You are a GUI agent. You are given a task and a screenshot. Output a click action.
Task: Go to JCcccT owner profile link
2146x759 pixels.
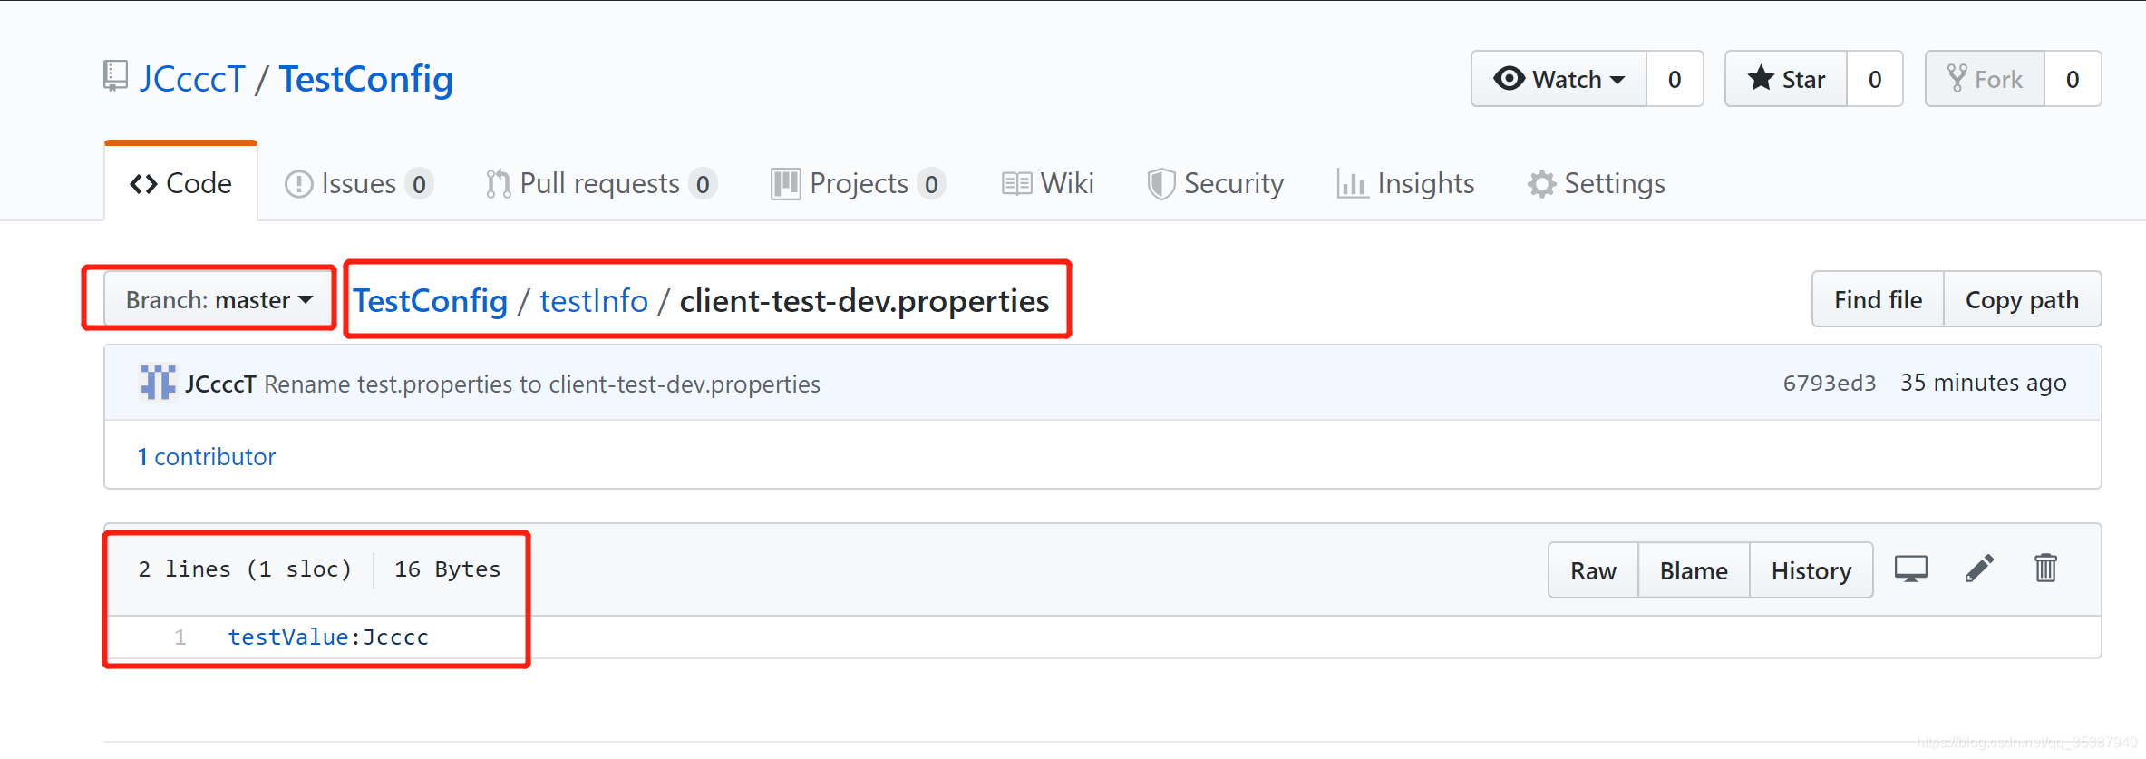tap(192, 79)
